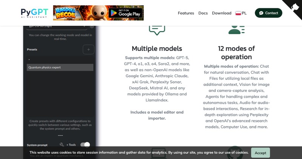Screen dimensions: 302x159
Task: Click the 'Create presets with different configurations' hint
Action: [x=60, y=125]
